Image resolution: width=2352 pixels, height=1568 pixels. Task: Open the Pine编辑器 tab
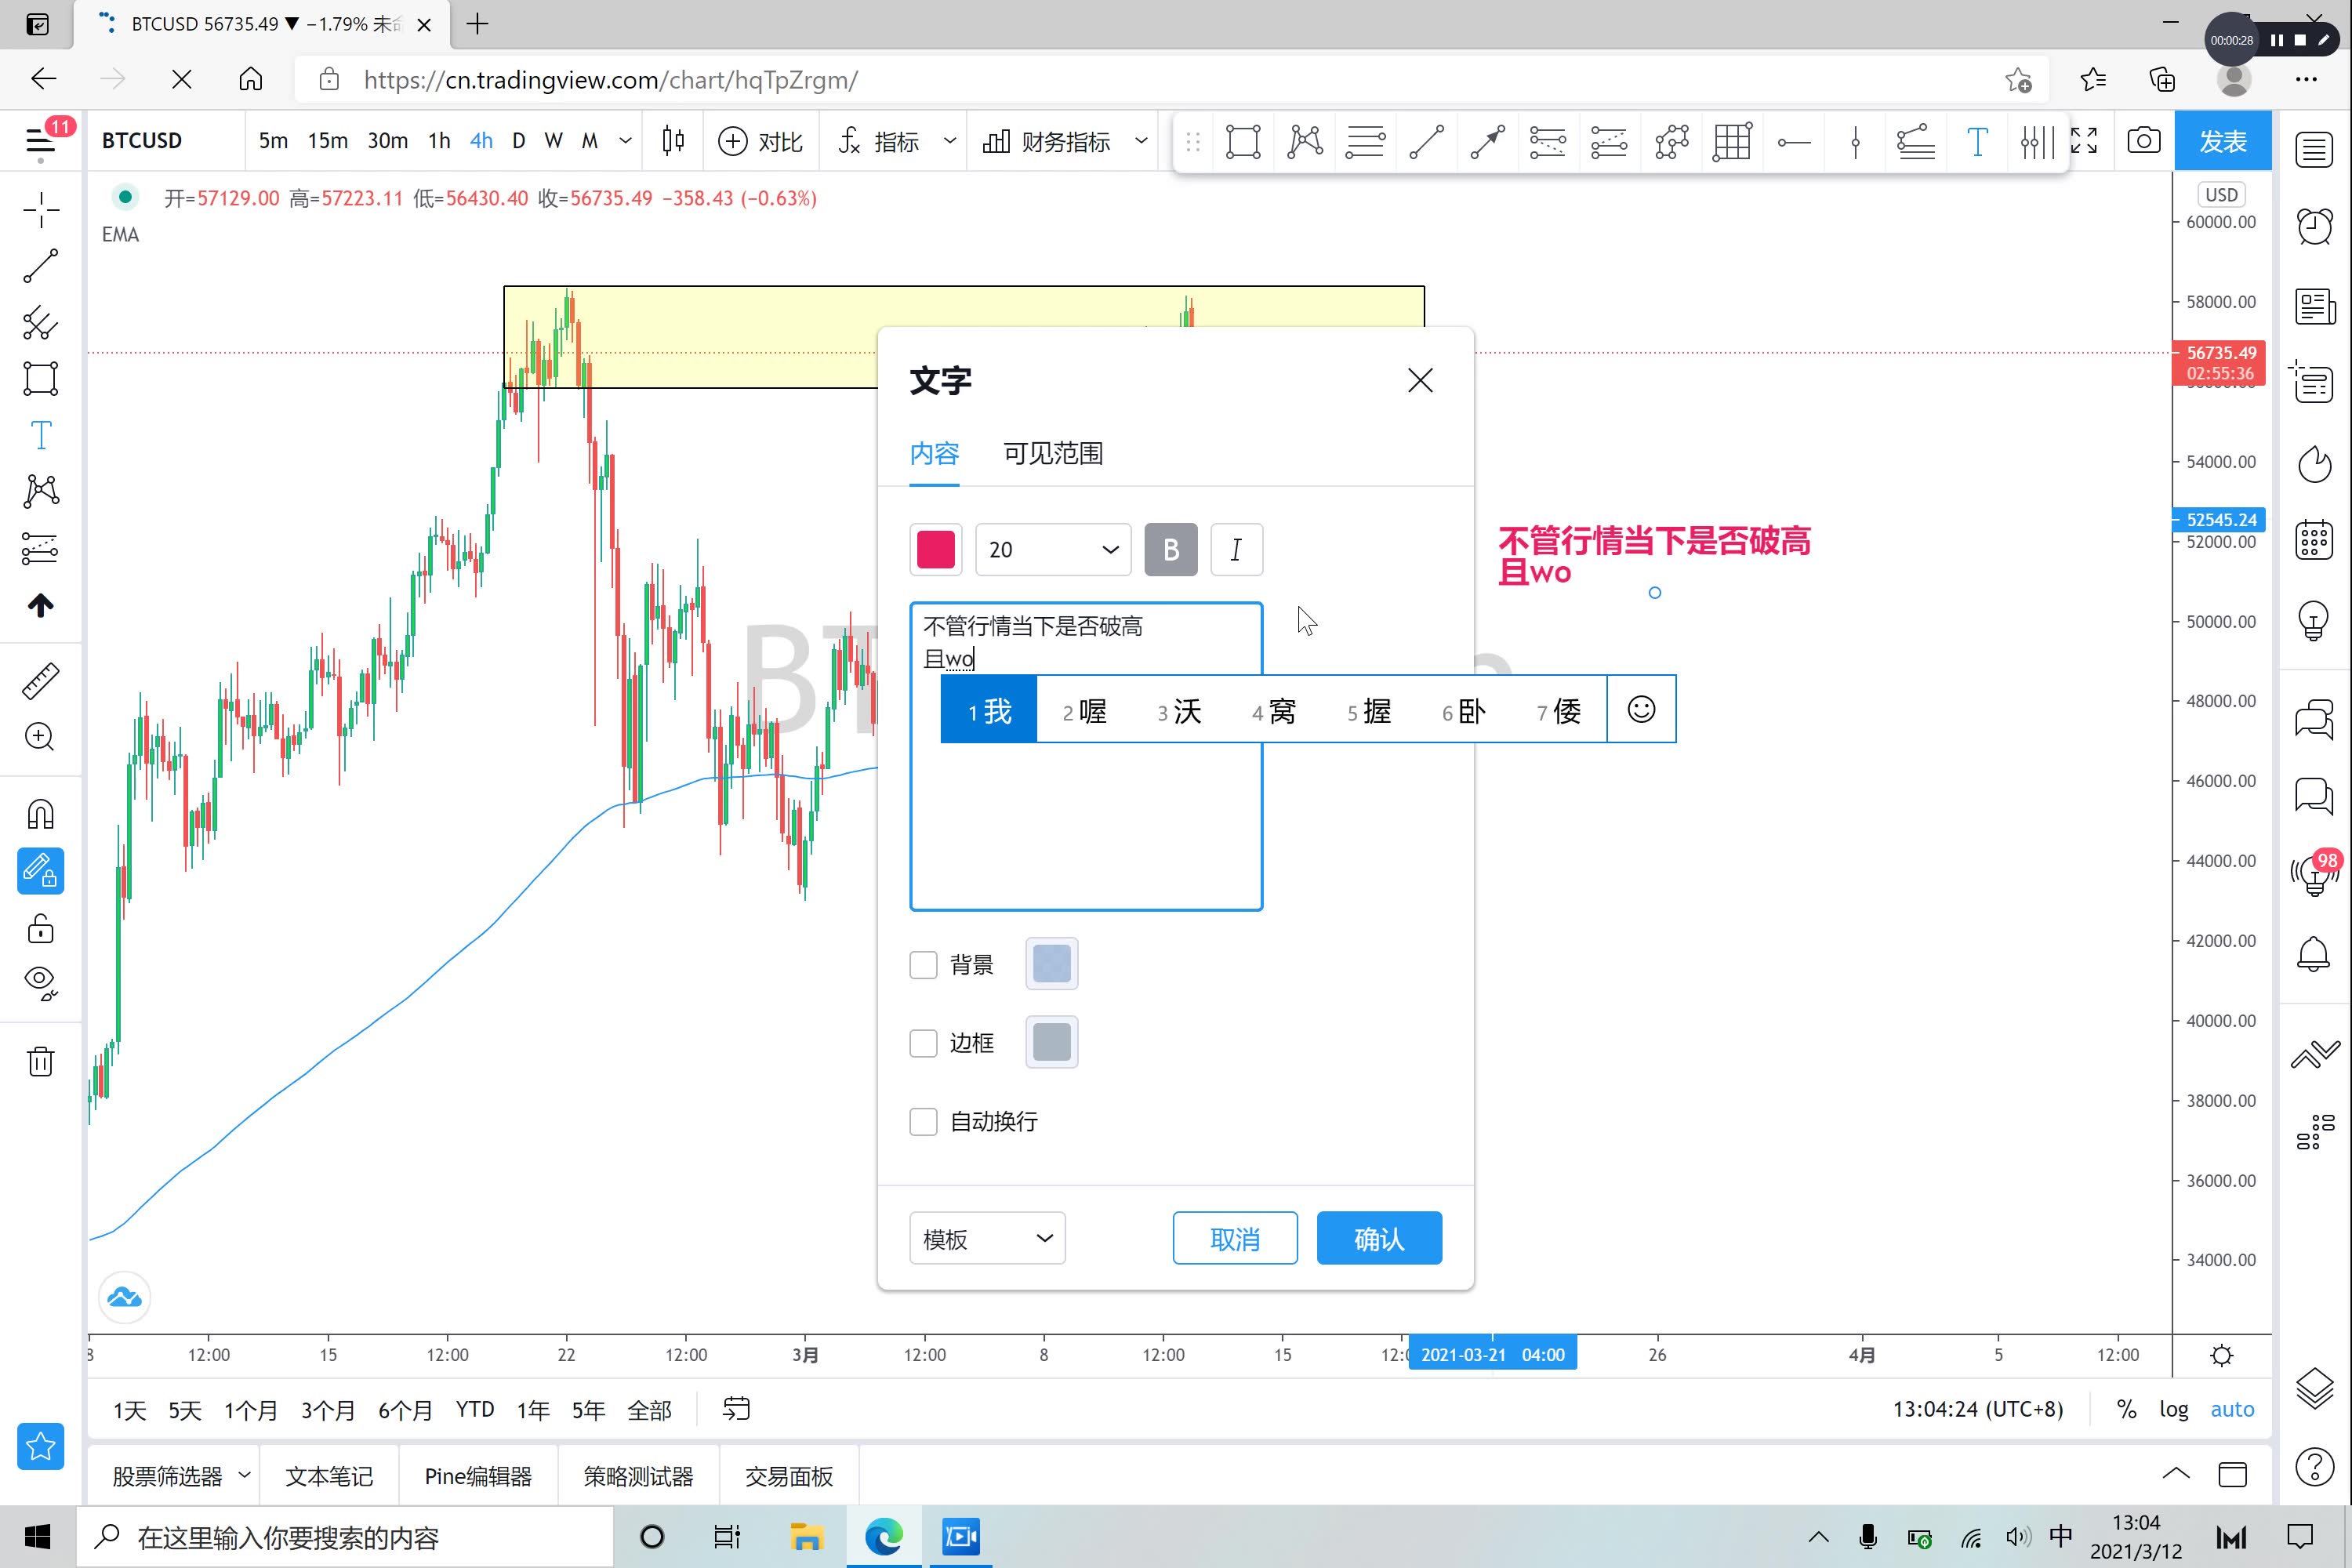click(x=478, y=1475)
